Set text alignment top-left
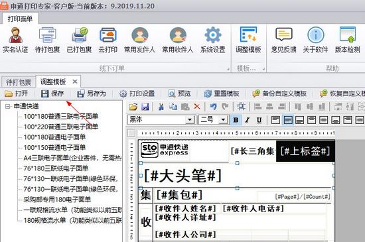The image size is (365, 242). [x=276, y=120]
